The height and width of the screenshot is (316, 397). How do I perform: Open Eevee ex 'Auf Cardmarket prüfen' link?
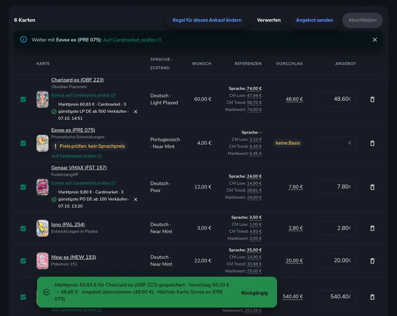pos(77,156)
